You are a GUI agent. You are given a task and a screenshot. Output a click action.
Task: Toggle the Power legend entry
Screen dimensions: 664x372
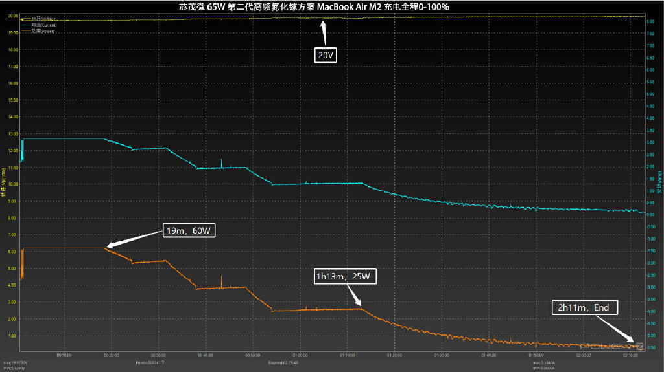[44, 31]
